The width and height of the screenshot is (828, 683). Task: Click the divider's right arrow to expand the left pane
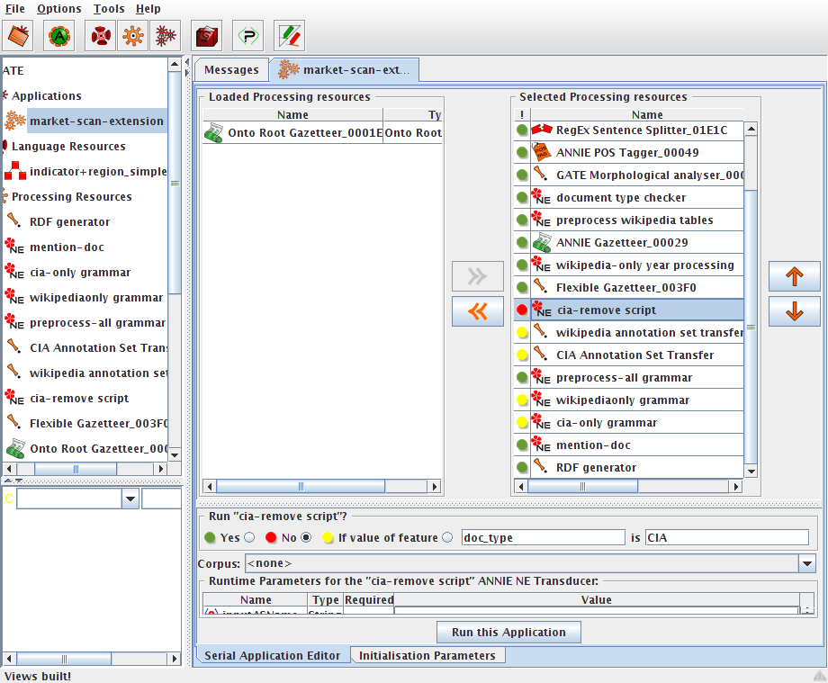(187, 73)
